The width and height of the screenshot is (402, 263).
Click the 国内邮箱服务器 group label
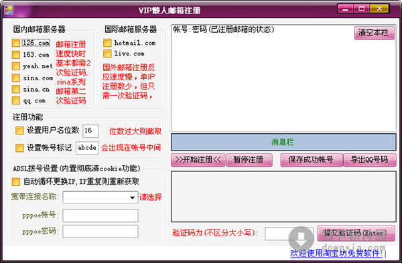[40, 29]
